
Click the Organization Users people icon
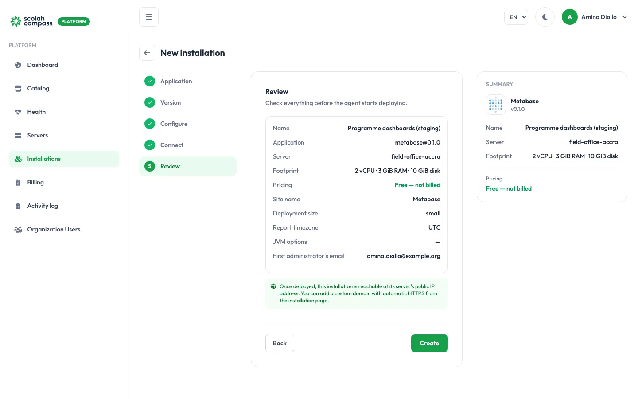pyautogui.click(x=18, y=229)
